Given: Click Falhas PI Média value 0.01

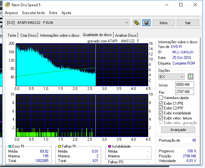Looking at the screenshot, I should click(x=95, y=151).
